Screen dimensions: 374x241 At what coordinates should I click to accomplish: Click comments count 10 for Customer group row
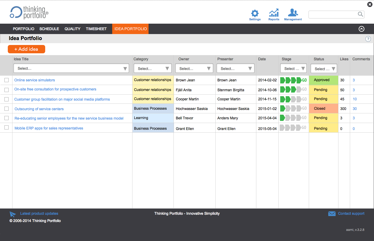tap(355, 99)
